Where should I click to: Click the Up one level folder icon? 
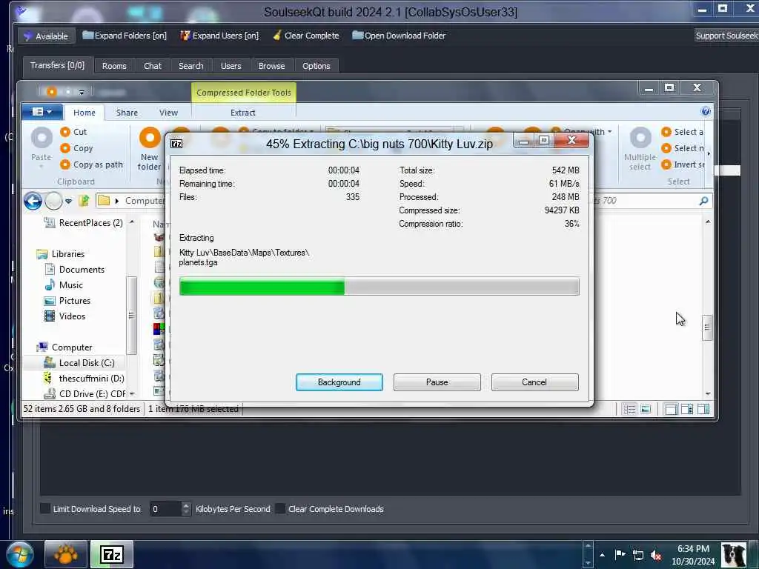[x=84, y=200]
